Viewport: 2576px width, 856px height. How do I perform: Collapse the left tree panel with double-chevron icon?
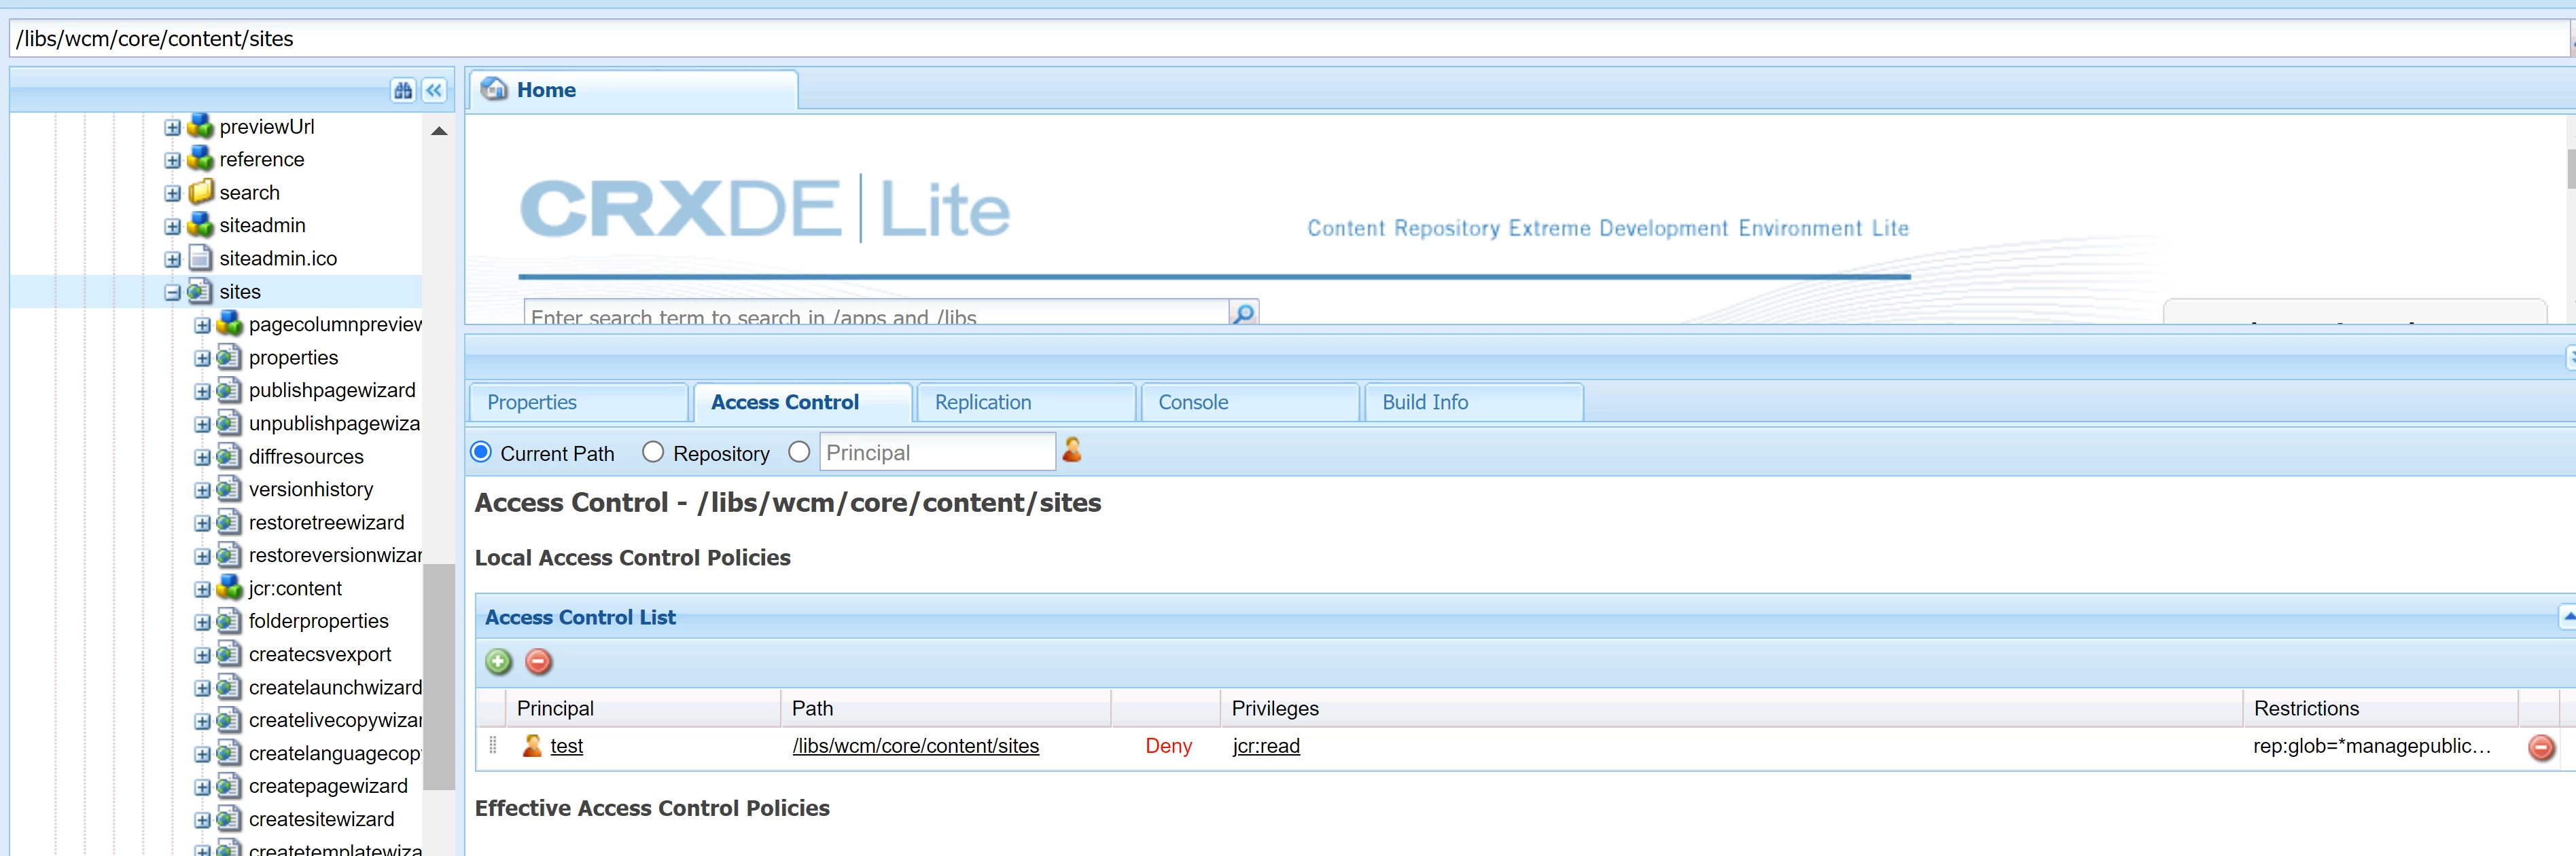pos(434,91)
